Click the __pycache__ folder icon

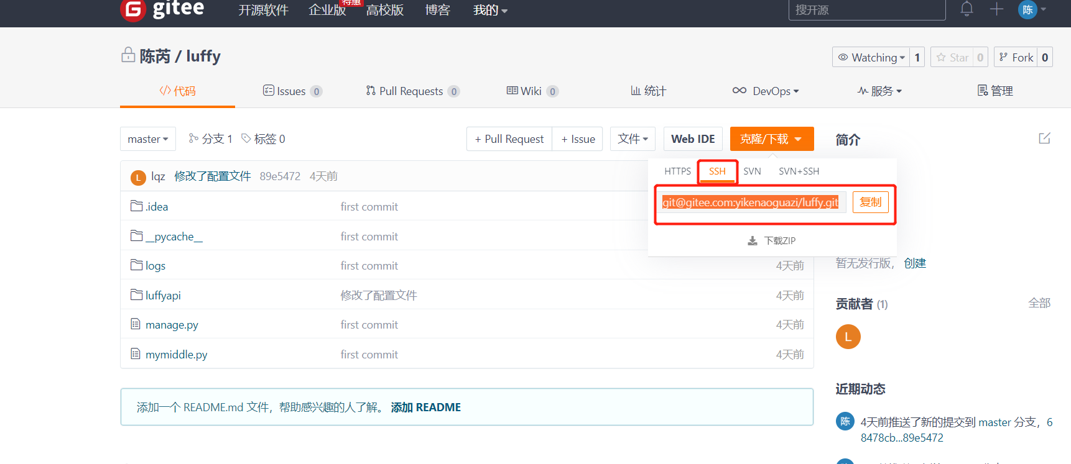coord(137,235)
